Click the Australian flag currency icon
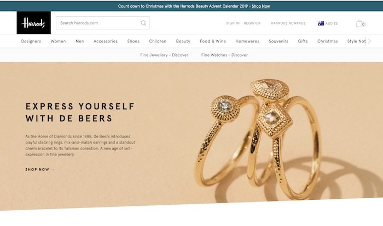This screenshot has height=226, width=383. pos(321,23)
